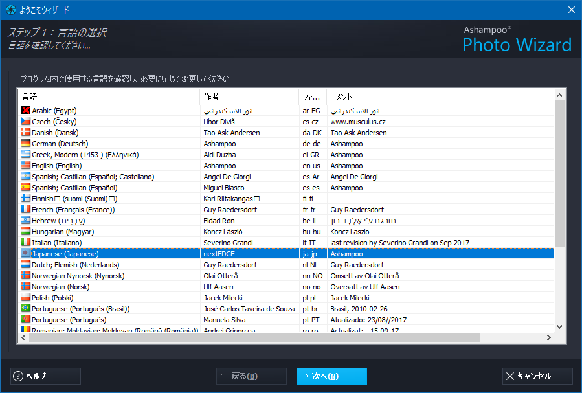Click the vertical scrollbar down arrow
The width and height of the screenshot is (582, 393).
560,327
